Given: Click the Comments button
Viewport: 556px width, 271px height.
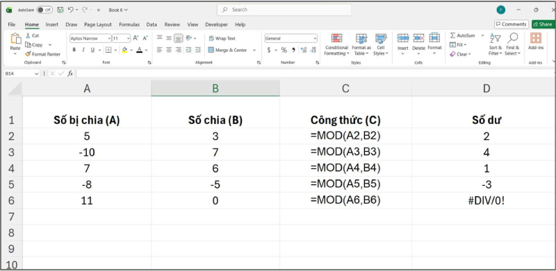Looking at the screenshot, I should (512, 24).
